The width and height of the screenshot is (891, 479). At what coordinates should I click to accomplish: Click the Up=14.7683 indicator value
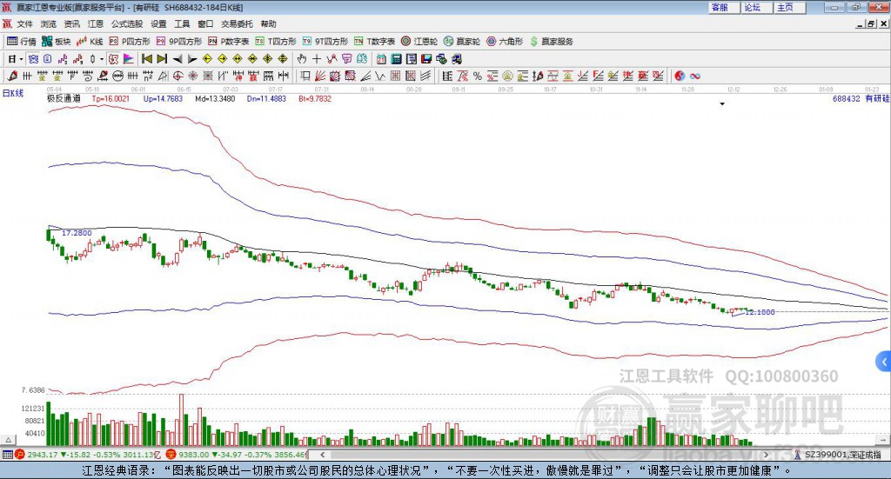tap(163, 98)
